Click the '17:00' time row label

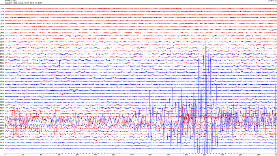(x=2, y=111)
